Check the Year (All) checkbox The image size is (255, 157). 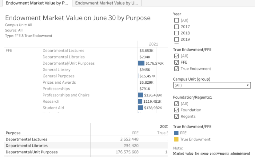point(176,20)
